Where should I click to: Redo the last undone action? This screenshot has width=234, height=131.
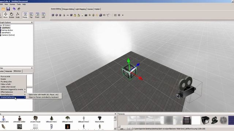tap(19, 9)
